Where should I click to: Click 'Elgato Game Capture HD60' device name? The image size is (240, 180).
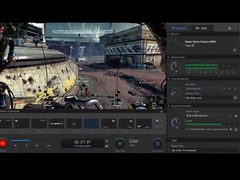(x=200, y=42)
